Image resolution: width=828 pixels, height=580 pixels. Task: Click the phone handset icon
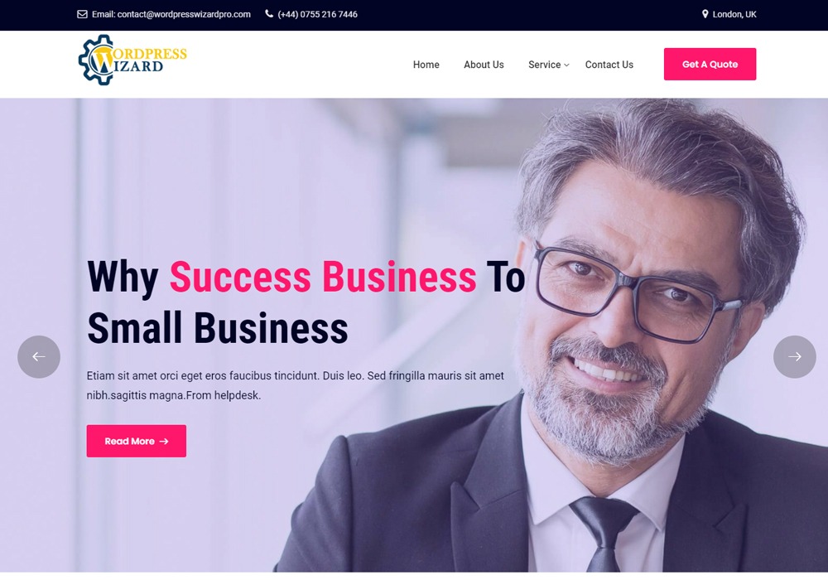pos(269,14)
